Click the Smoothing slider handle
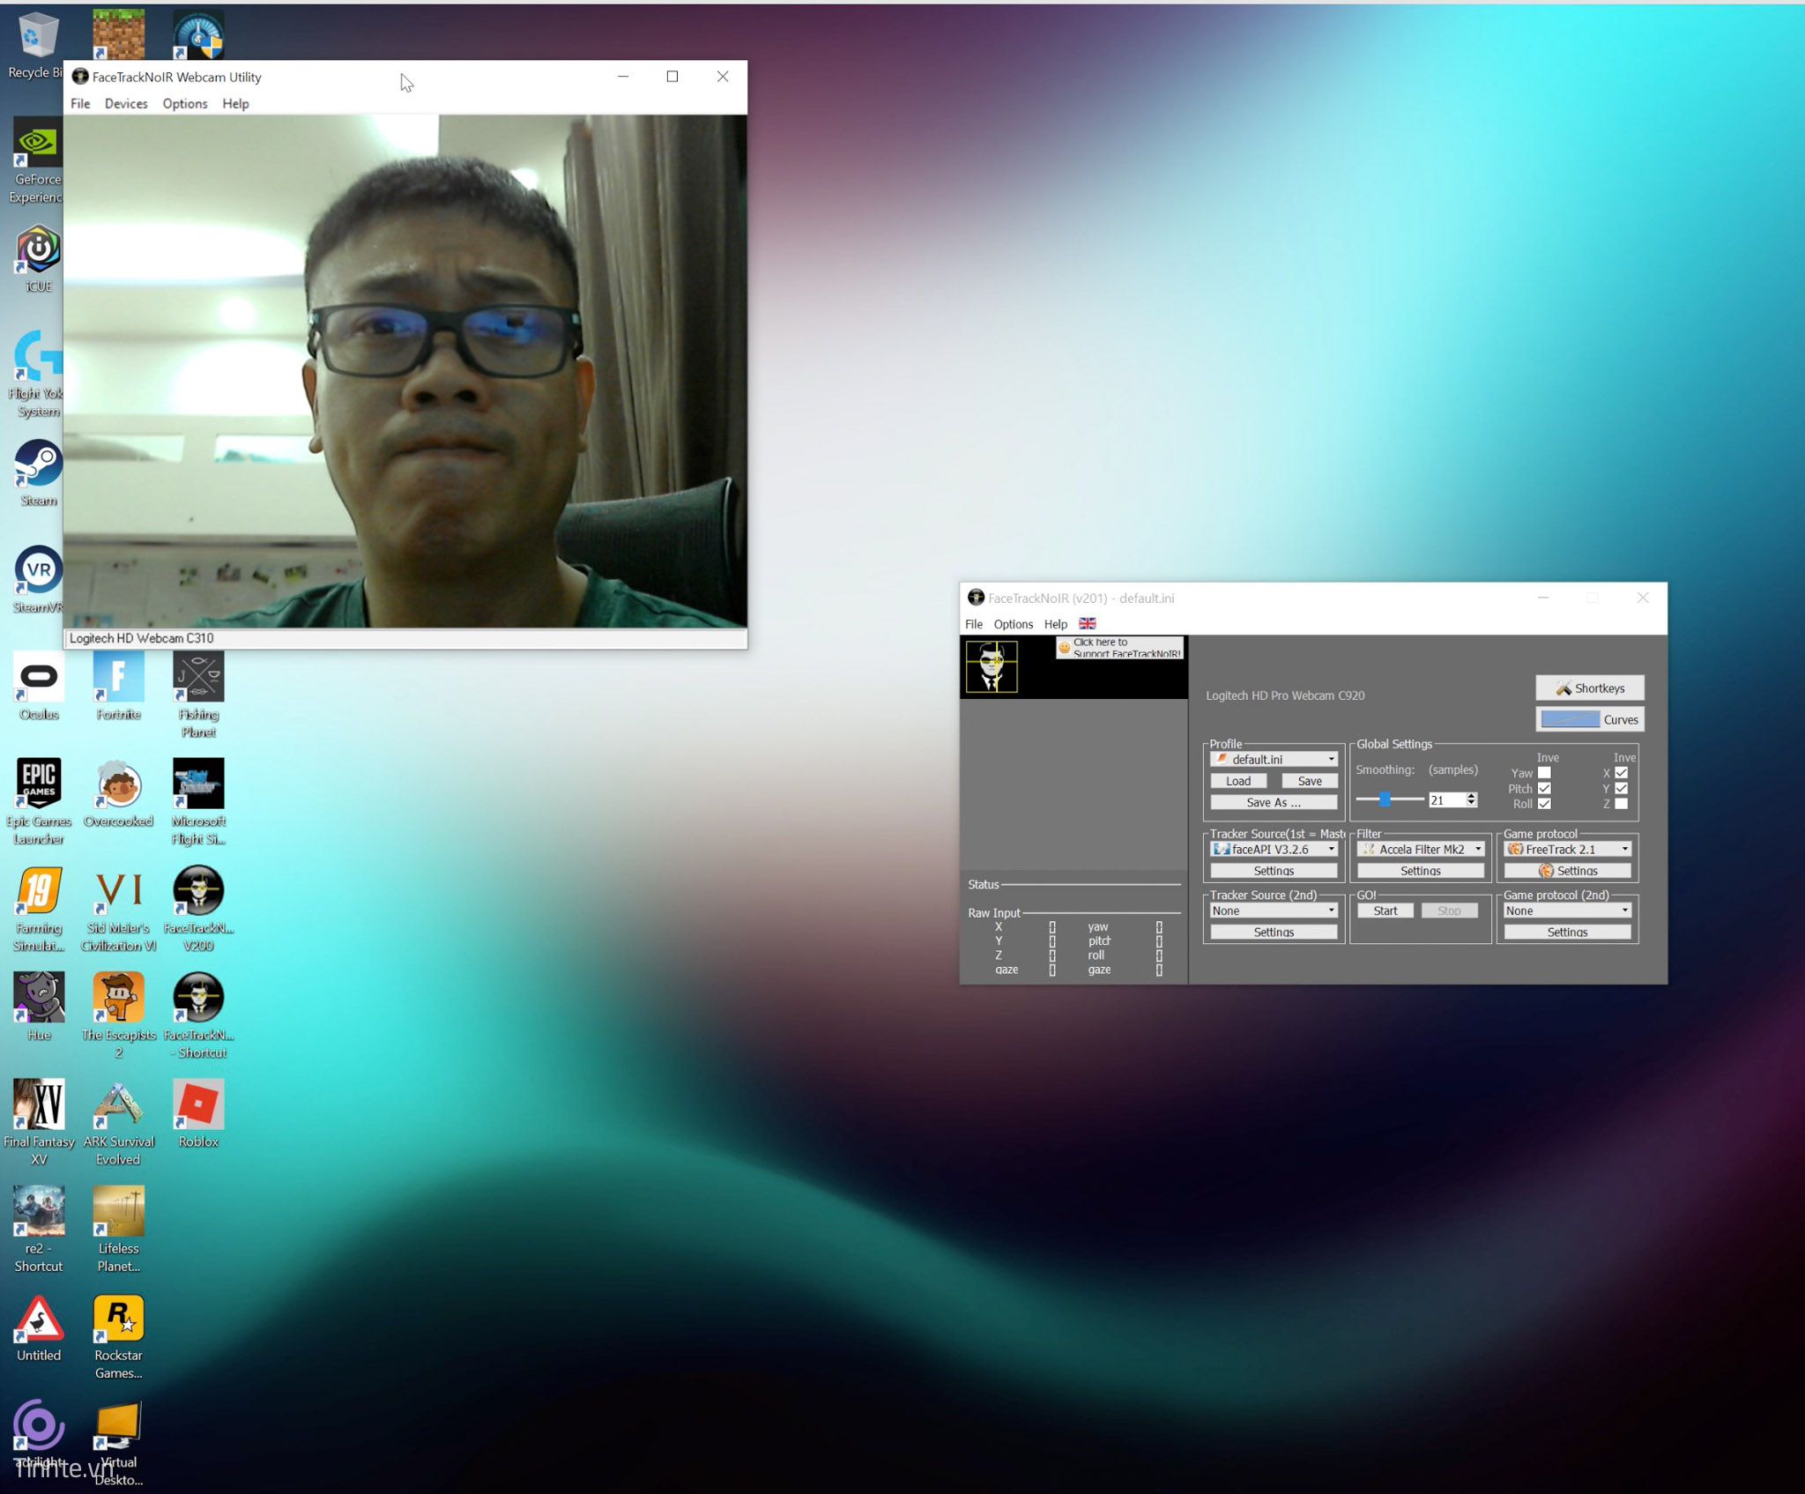Viewport: 1805px width, 1494px height. [x=1385, y=799]
